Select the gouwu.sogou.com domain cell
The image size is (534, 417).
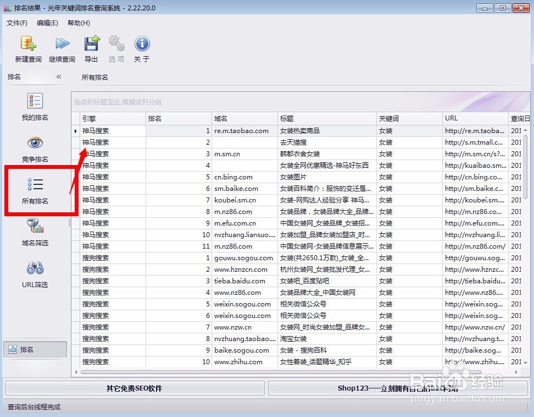(244, 258)
